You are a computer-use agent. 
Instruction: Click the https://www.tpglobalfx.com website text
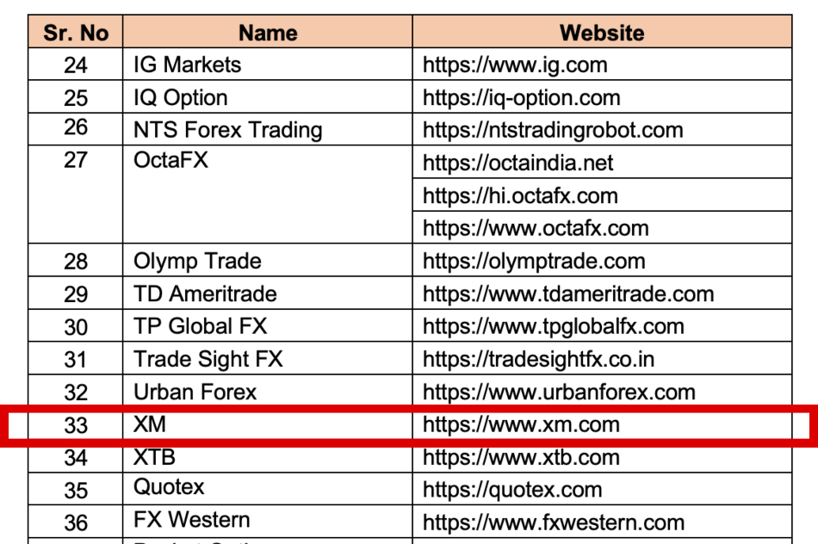pyautogui.click(x=554, y=327)
